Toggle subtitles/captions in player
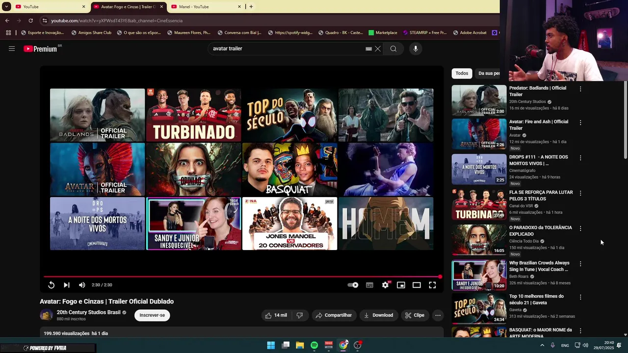The height and width of the screenshot is (353, 628). coord(369,285)
